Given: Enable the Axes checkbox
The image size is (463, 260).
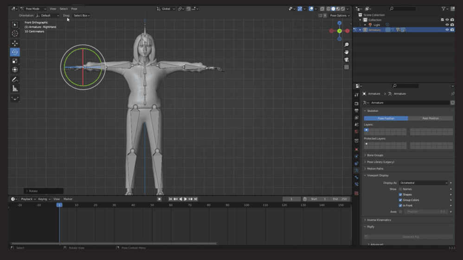Looking at the screenshot, I should tap(400, 212).
